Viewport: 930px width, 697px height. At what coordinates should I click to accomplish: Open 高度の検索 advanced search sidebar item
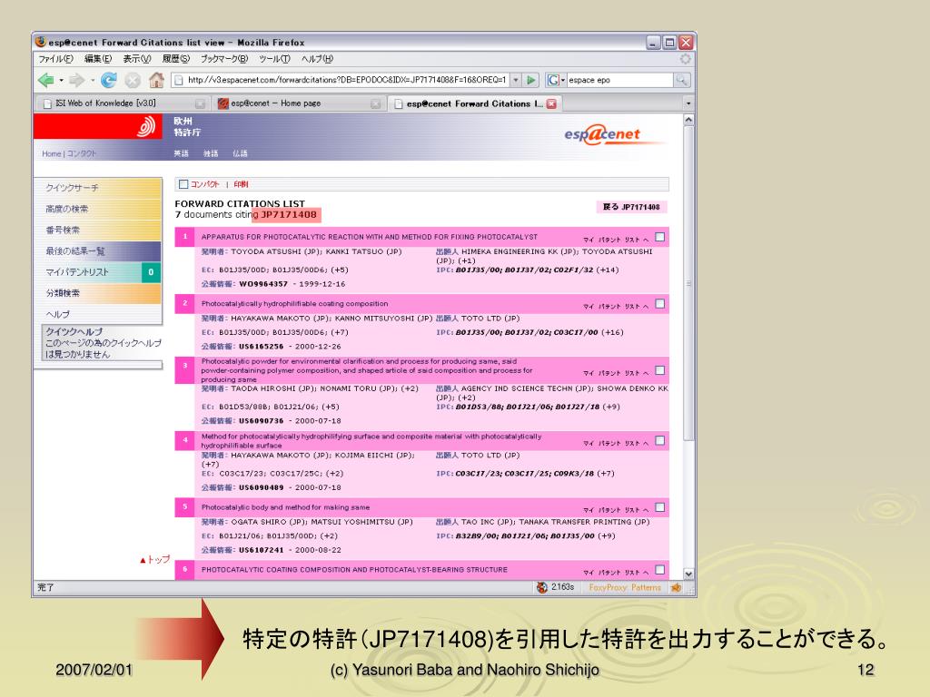[x=98, y=210]
